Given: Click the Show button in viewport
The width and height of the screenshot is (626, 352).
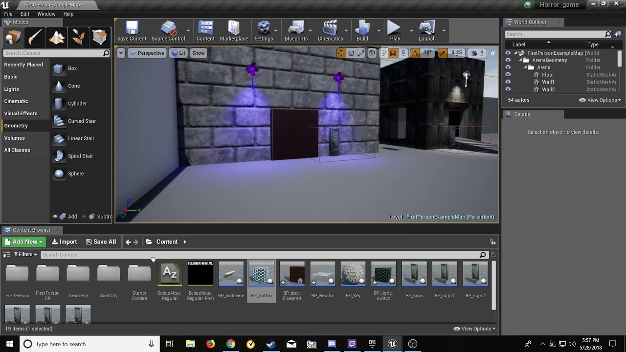Looking at the screenshot, I should click(199, 53).
